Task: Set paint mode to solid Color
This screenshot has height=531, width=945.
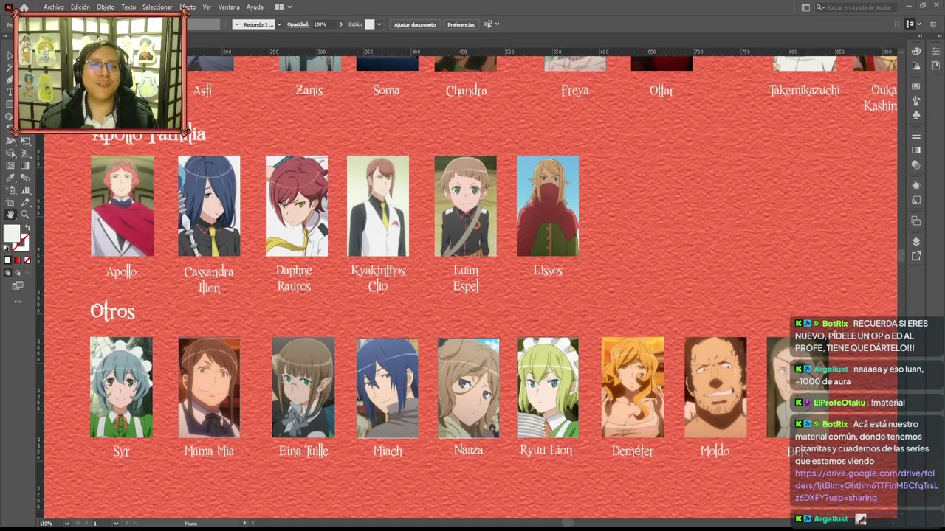Action: (x=8, y=260)
